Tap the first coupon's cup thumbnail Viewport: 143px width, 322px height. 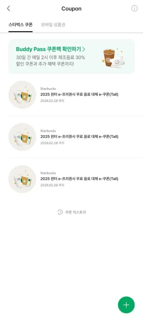22,95
